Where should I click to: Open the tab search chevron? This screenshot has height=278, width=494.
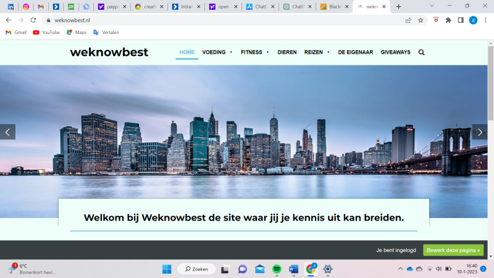tap(432, 6)
